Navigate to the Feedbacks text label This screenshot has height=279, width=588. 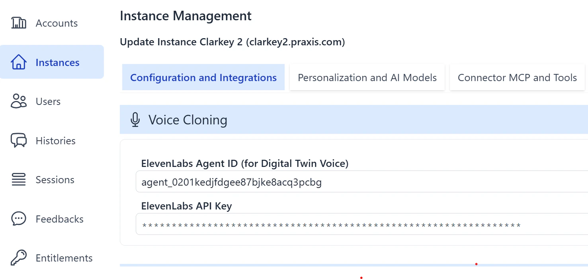[x=60, y=219]
